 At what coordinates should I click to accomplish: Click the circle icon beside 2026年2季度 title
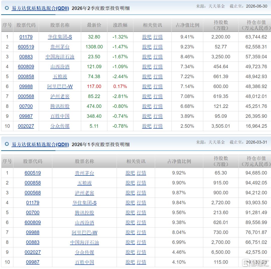point(7,8)
